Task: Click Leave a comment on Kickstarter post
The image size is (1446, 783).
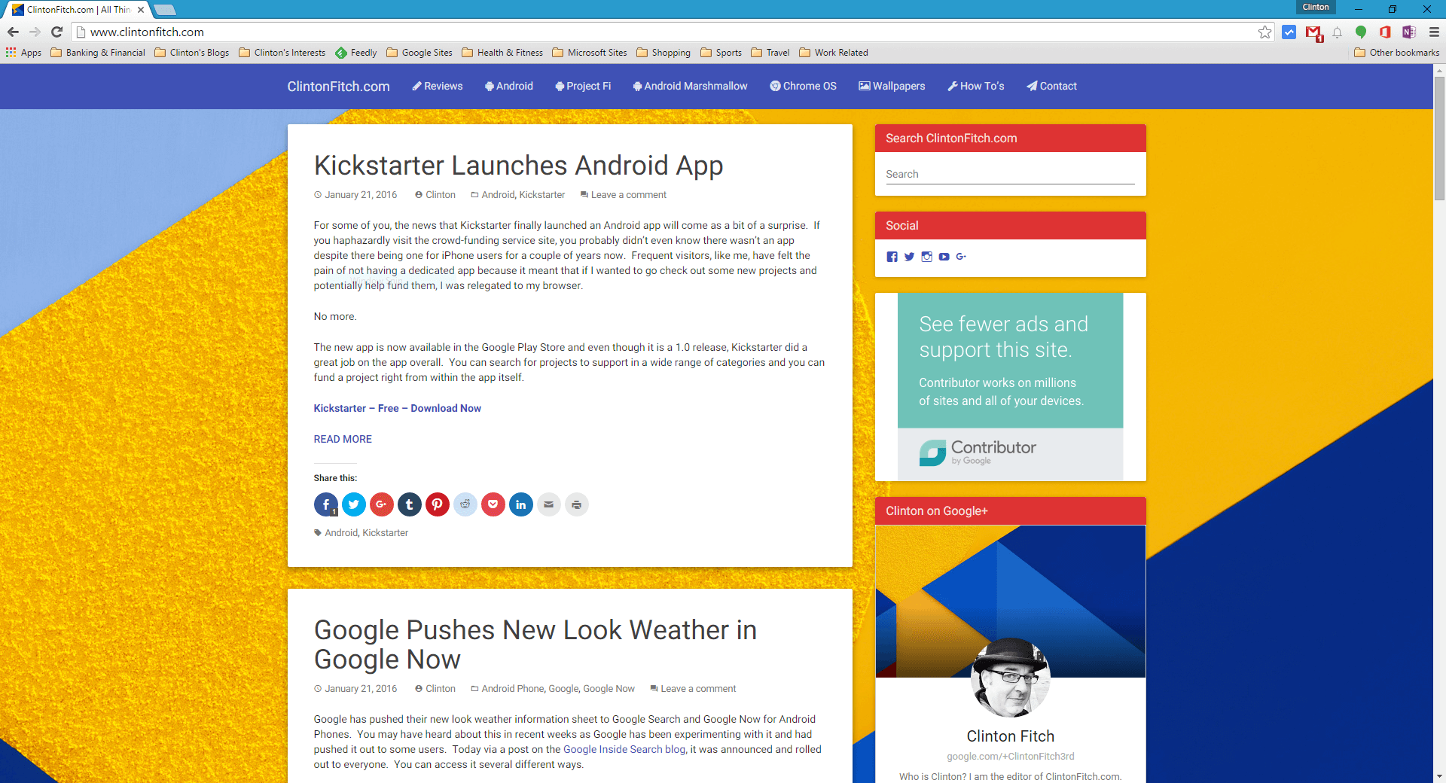Action: [x=624, y=194]
